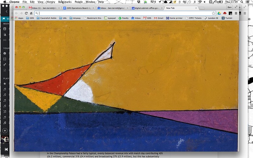The image size is (253, 158).
Task: Expand the UAL bookmark folder
Action: 63,18
